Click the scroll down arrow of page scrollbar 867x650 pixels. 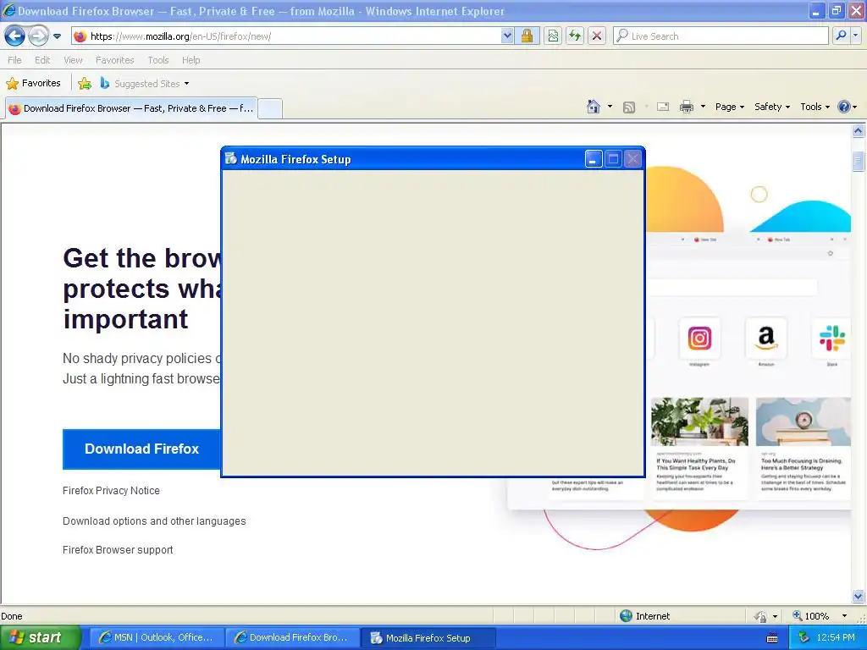coord(859,596)
